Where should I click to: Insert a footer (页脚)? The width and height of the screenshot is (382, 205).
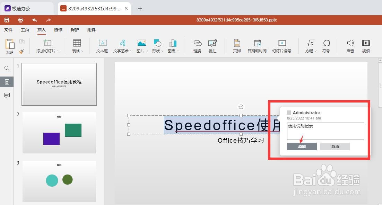click(x=237, y=46)
